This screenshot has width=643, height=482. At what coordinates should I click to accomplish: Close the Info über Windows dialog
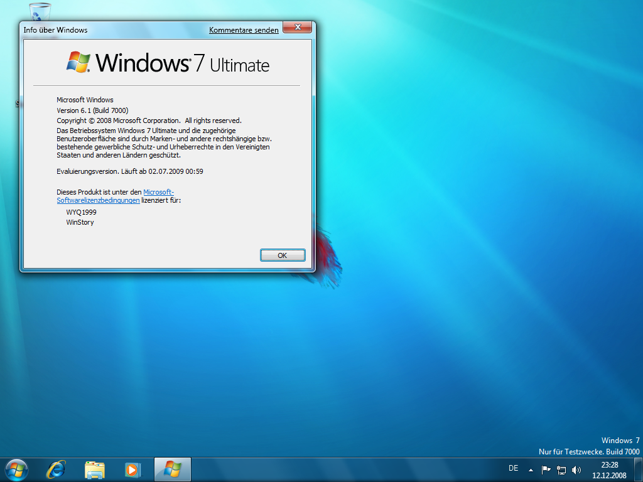click(x=298, y=28)
